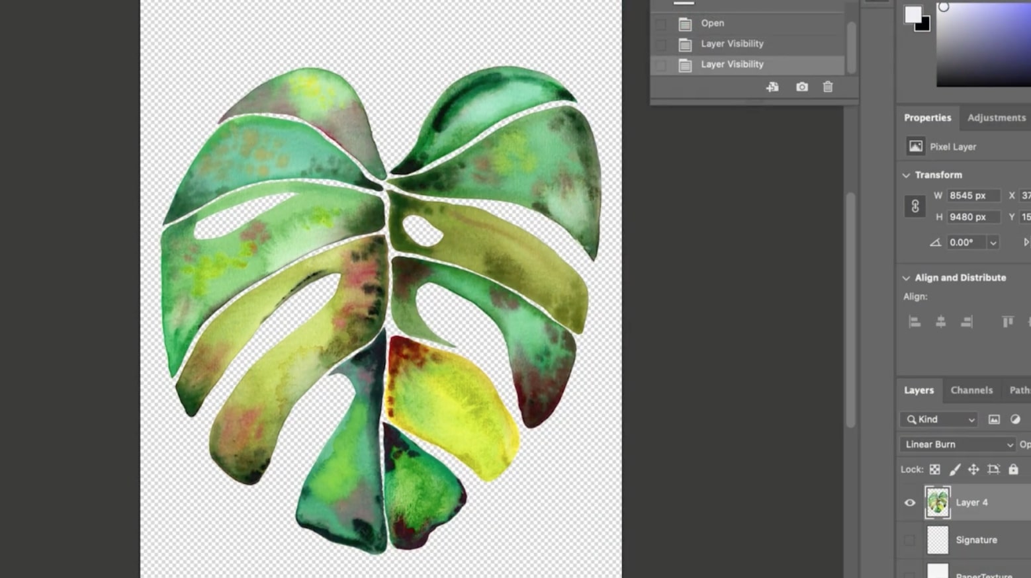Lock transparent pixels on Layer 4

(x=934, y=469)
